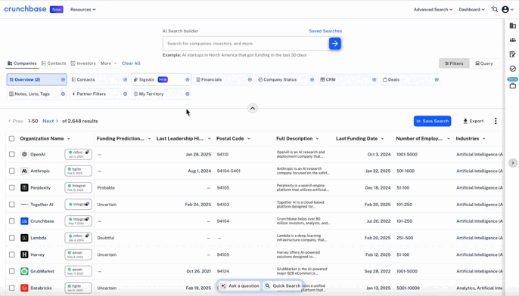This screenshot has width=519, height=296.
Task: Check the Perplexity row checkbox
Action: coord(12,187)
